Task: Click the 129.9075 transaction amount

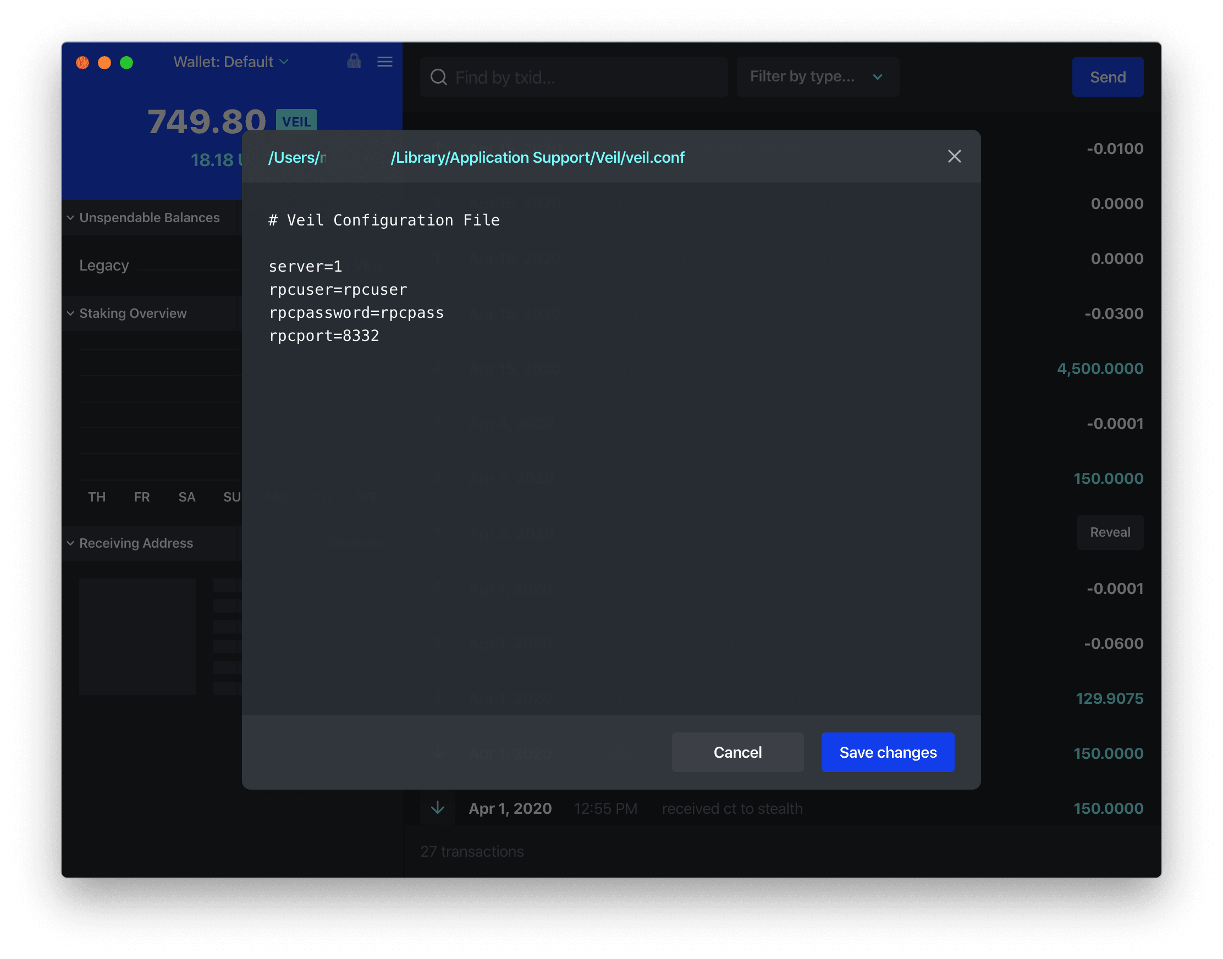Action: 1109,698
